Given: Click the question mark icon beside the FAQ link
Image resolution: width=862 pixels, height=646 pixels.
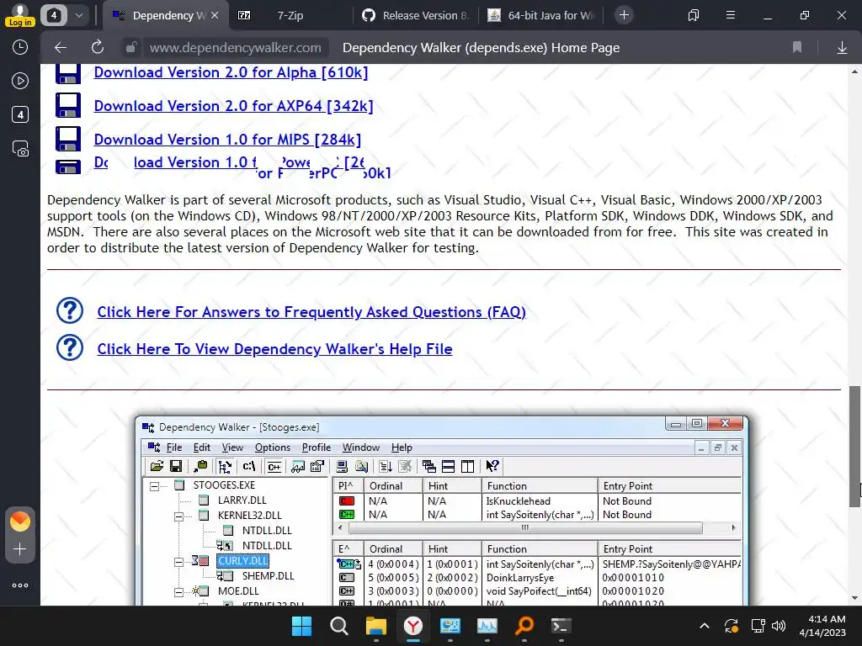Looking at the screenshot, I should point(70,311).
